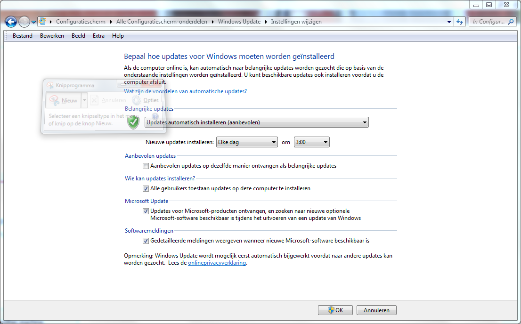The width and height of the screenshot is (521, 324).
Task: Open the onlineprivacyverklaring link
Action: [217, 263]
